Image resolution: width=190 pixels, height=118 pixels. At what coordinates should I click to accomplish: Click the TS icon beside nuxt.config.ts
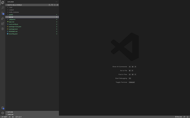(x=8, y=24)
